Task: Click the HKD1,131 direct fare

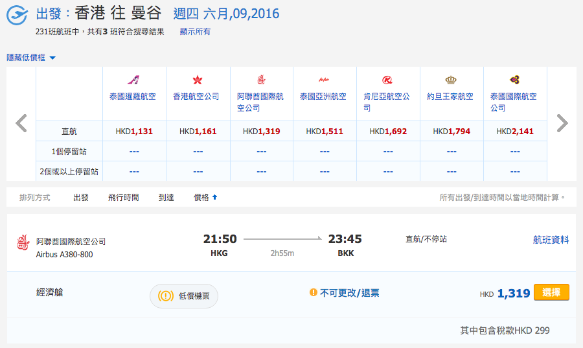Action: (134, 132)
